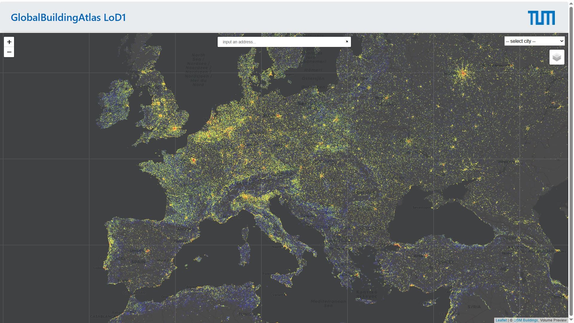Open the OSM Buildings attribution link

click(526, 320)
